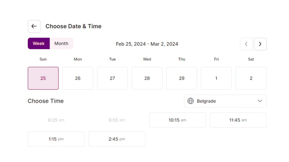This screenshot has height=162, width=289.
Task: Advance to the next week
Action: [260, 44]
